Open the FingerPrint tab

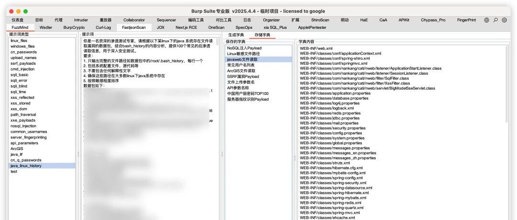pos(466,20)
